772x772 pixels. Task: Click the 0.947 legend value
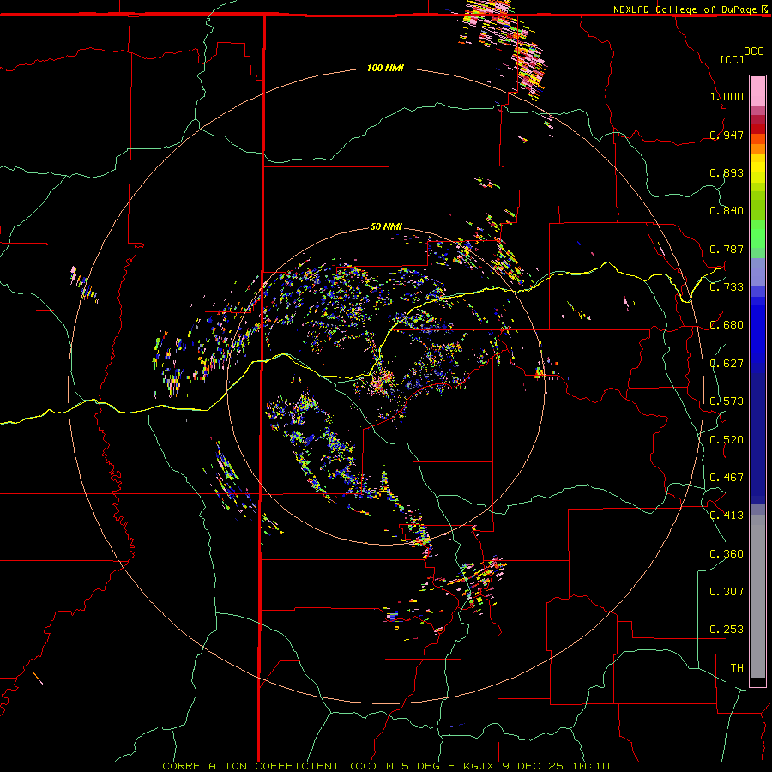[x=727, y=135]
